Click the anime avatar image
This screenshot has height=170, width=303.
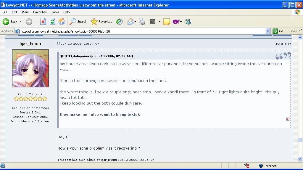pos(30,68)
